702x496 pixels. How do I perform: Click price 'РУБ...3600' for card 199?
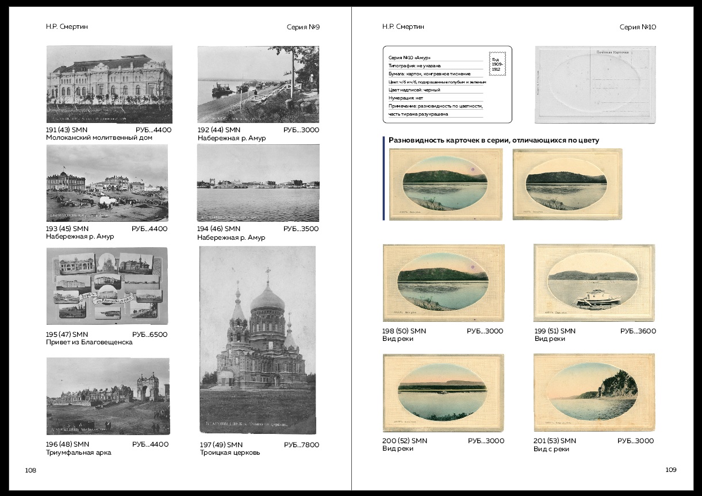(x=638, y=331)
